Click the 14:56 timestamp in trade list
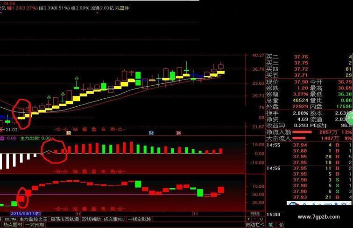Viewport: 353px width, 228px height. (274, 169)
